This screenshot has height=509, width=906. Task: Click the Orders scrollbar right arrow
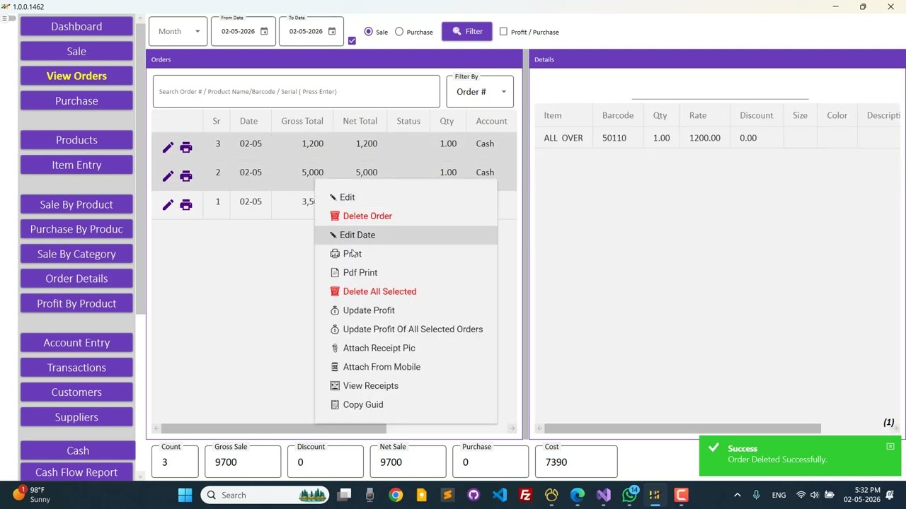coord(512,428)
